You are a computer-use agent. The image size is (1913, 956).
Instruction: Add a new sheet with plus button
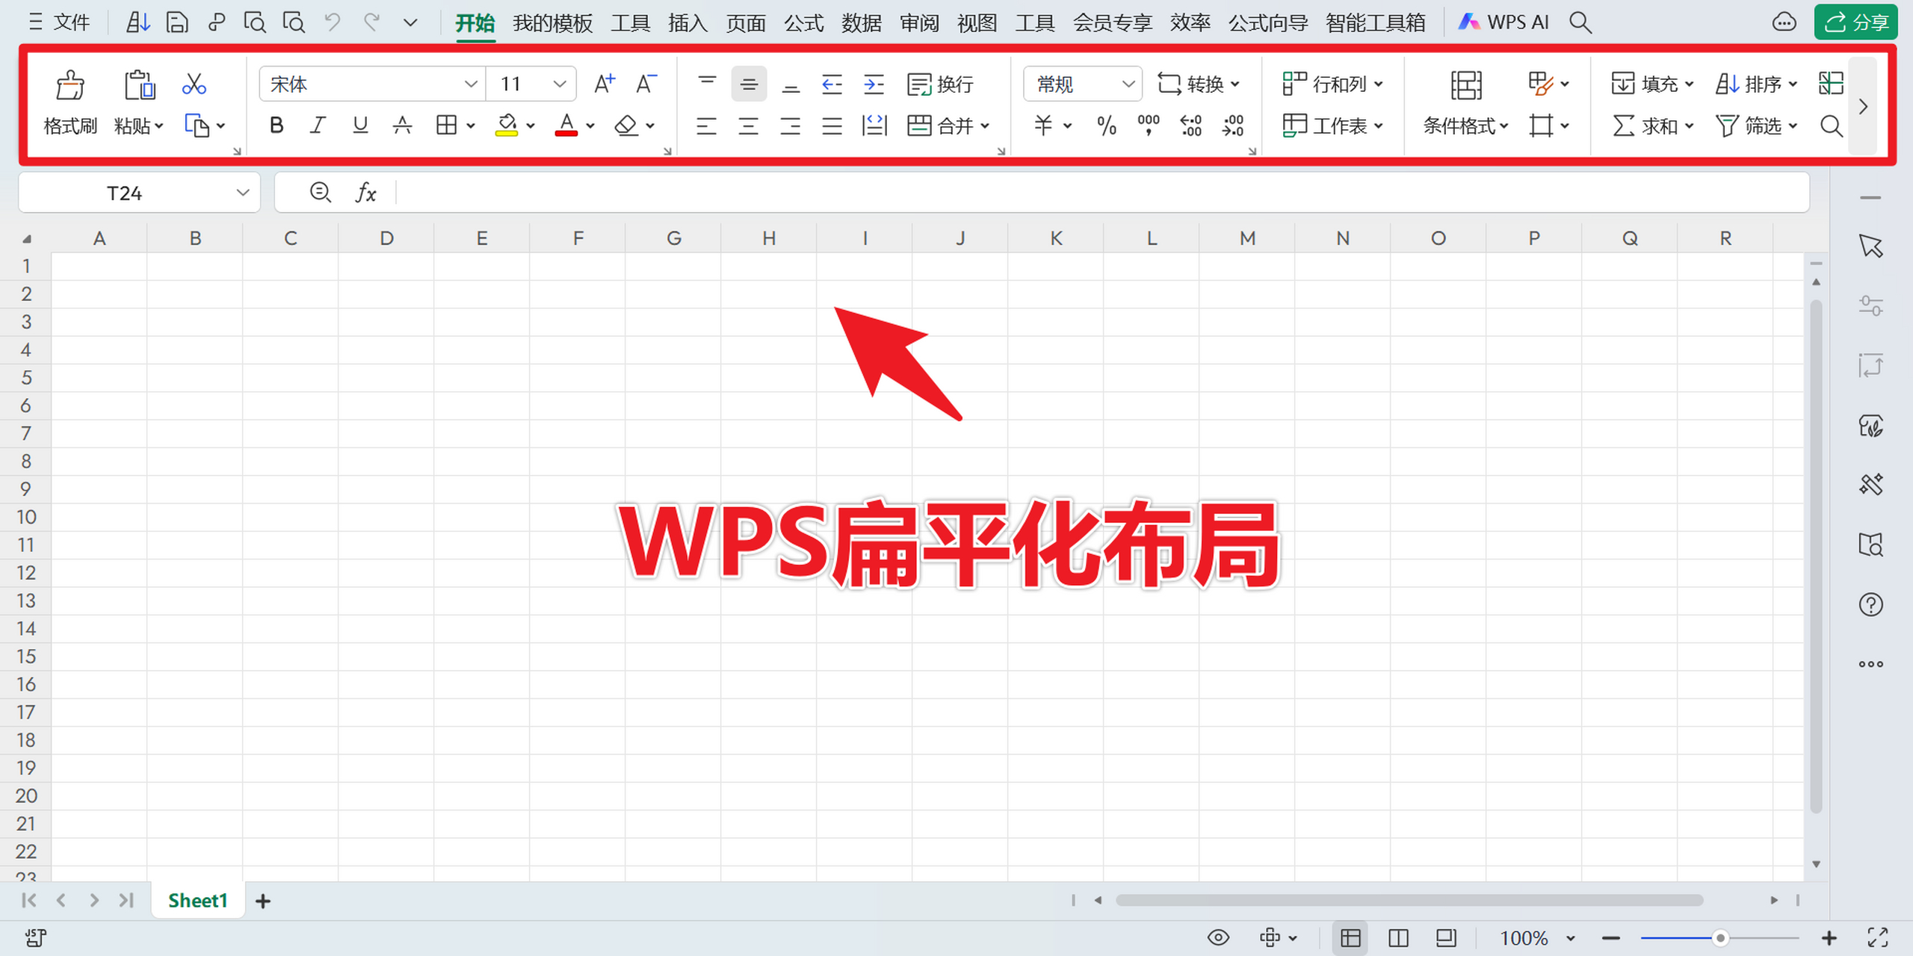tap(263, 901)
